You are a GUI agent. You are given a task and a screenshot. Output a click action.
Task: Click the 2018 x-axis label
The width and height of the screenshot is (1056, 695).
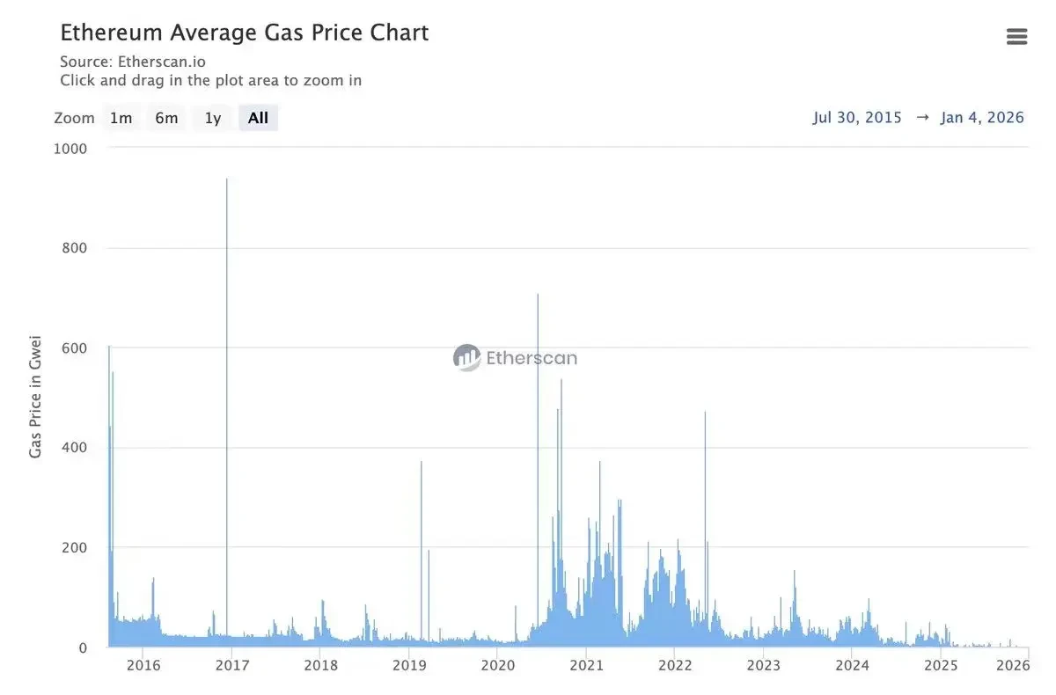pyautogui.click(x=320, y=665)
